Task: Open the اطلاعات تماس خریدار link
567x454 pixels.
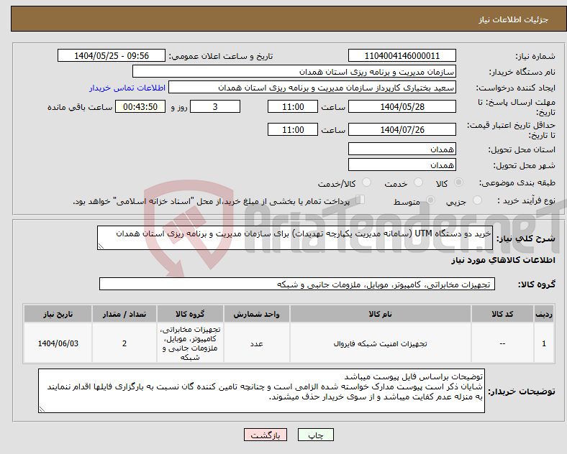Action: 127,88
